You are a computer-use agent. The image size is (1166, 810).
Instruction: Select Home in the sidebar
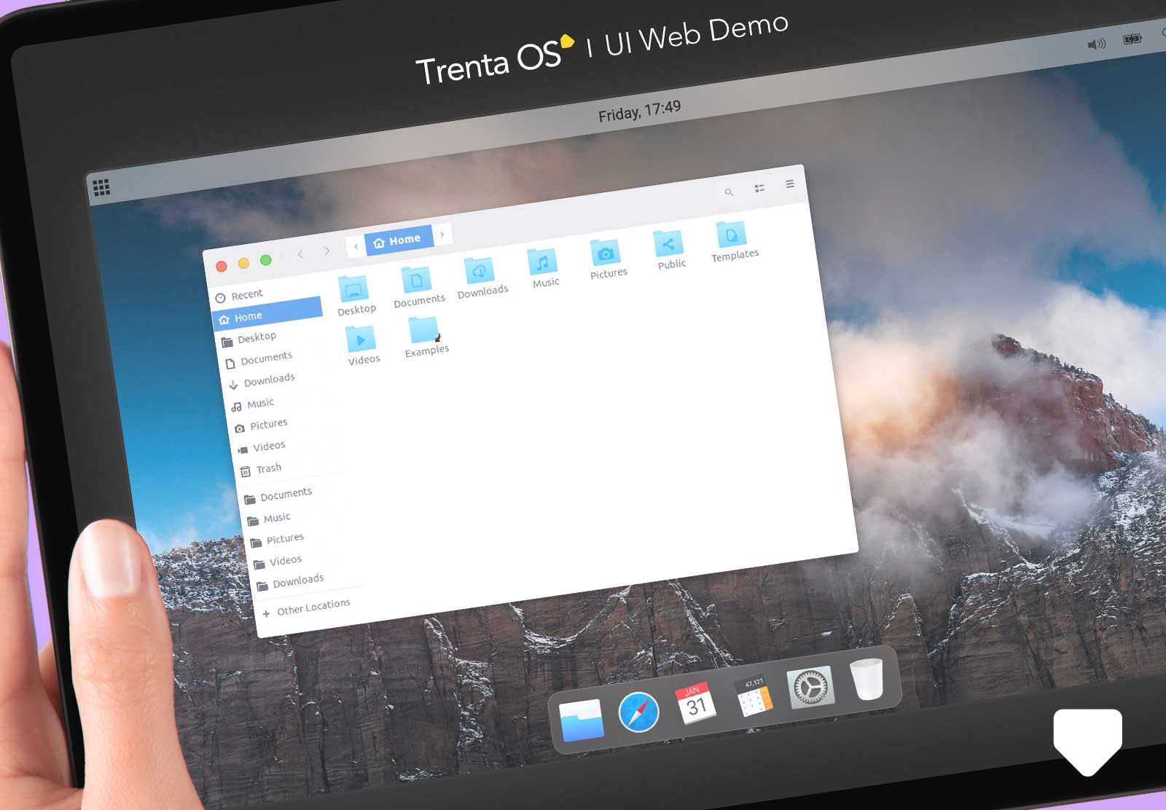point(268,314)
